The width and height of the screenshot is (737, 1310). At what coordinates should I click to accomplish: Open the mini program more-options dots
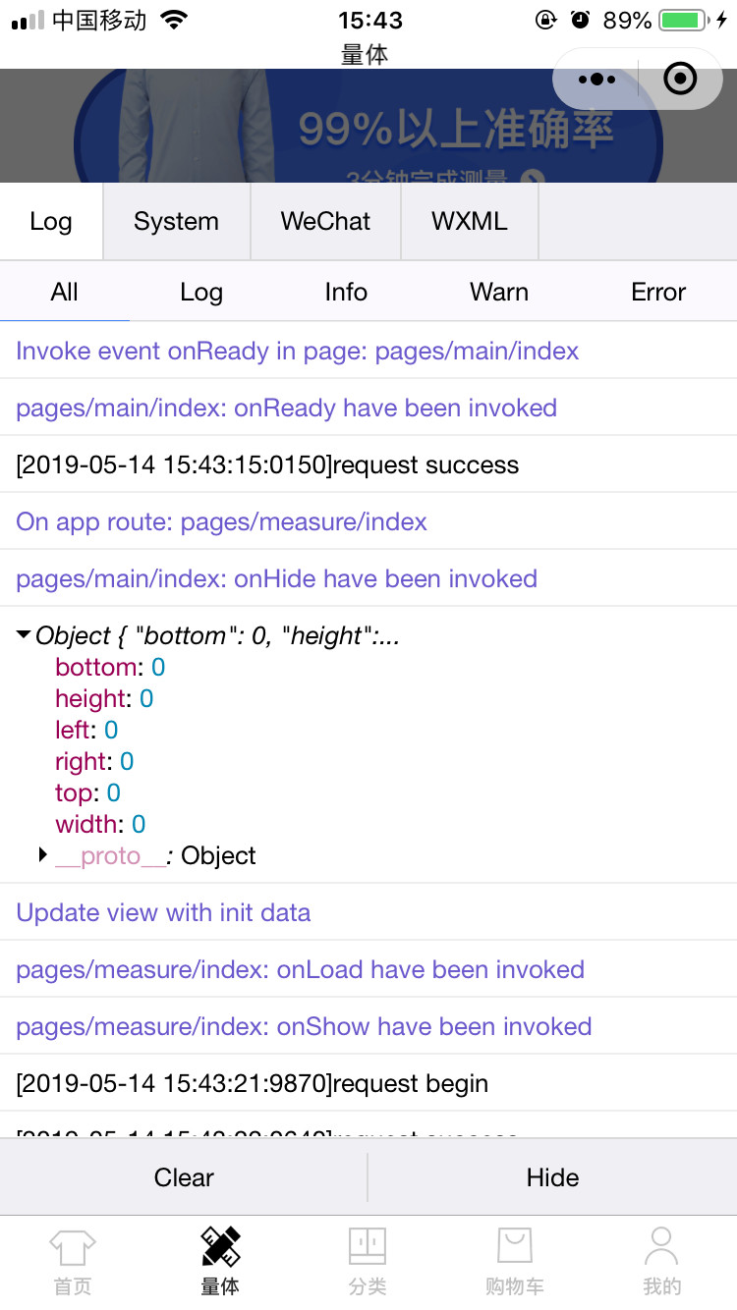[596, 80]
